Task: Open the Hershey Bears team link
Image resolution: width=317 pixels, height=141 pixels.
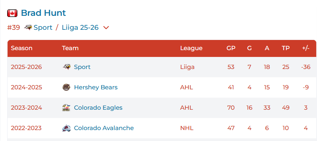Action: pyautogui.click(x=96, y=87)
